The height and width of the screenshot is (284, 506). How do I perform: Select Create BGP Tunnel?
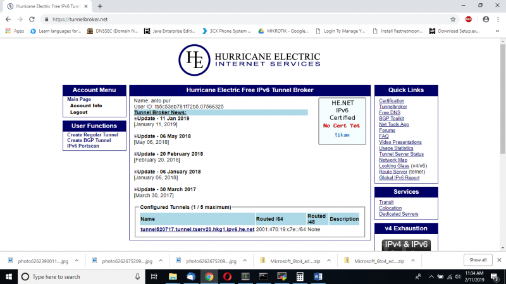pos(89,140)
